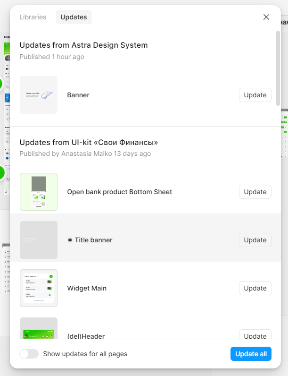Select the (del)Header row name
The width and height of the screenshot is (288, 376).
point(86,336)
